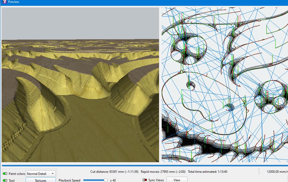Click the Rapid moves readout text

coord(163,172)
